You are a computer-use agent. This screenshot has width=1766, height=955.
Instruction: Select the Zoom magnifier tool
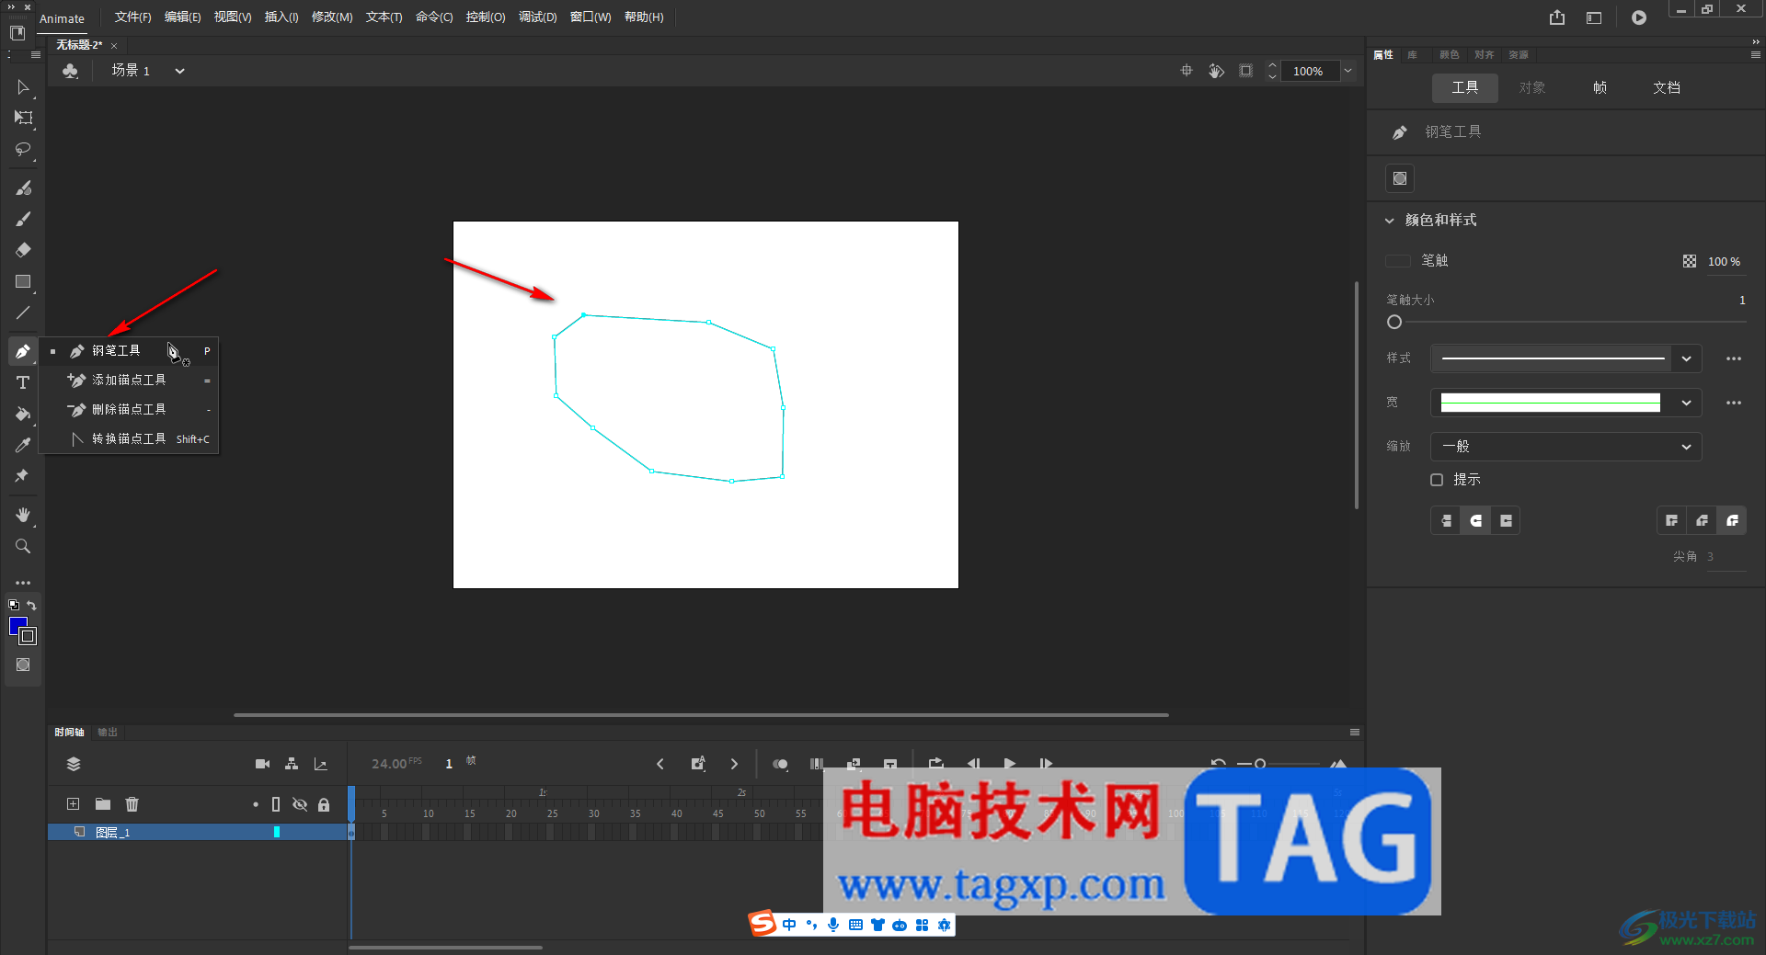23,546
